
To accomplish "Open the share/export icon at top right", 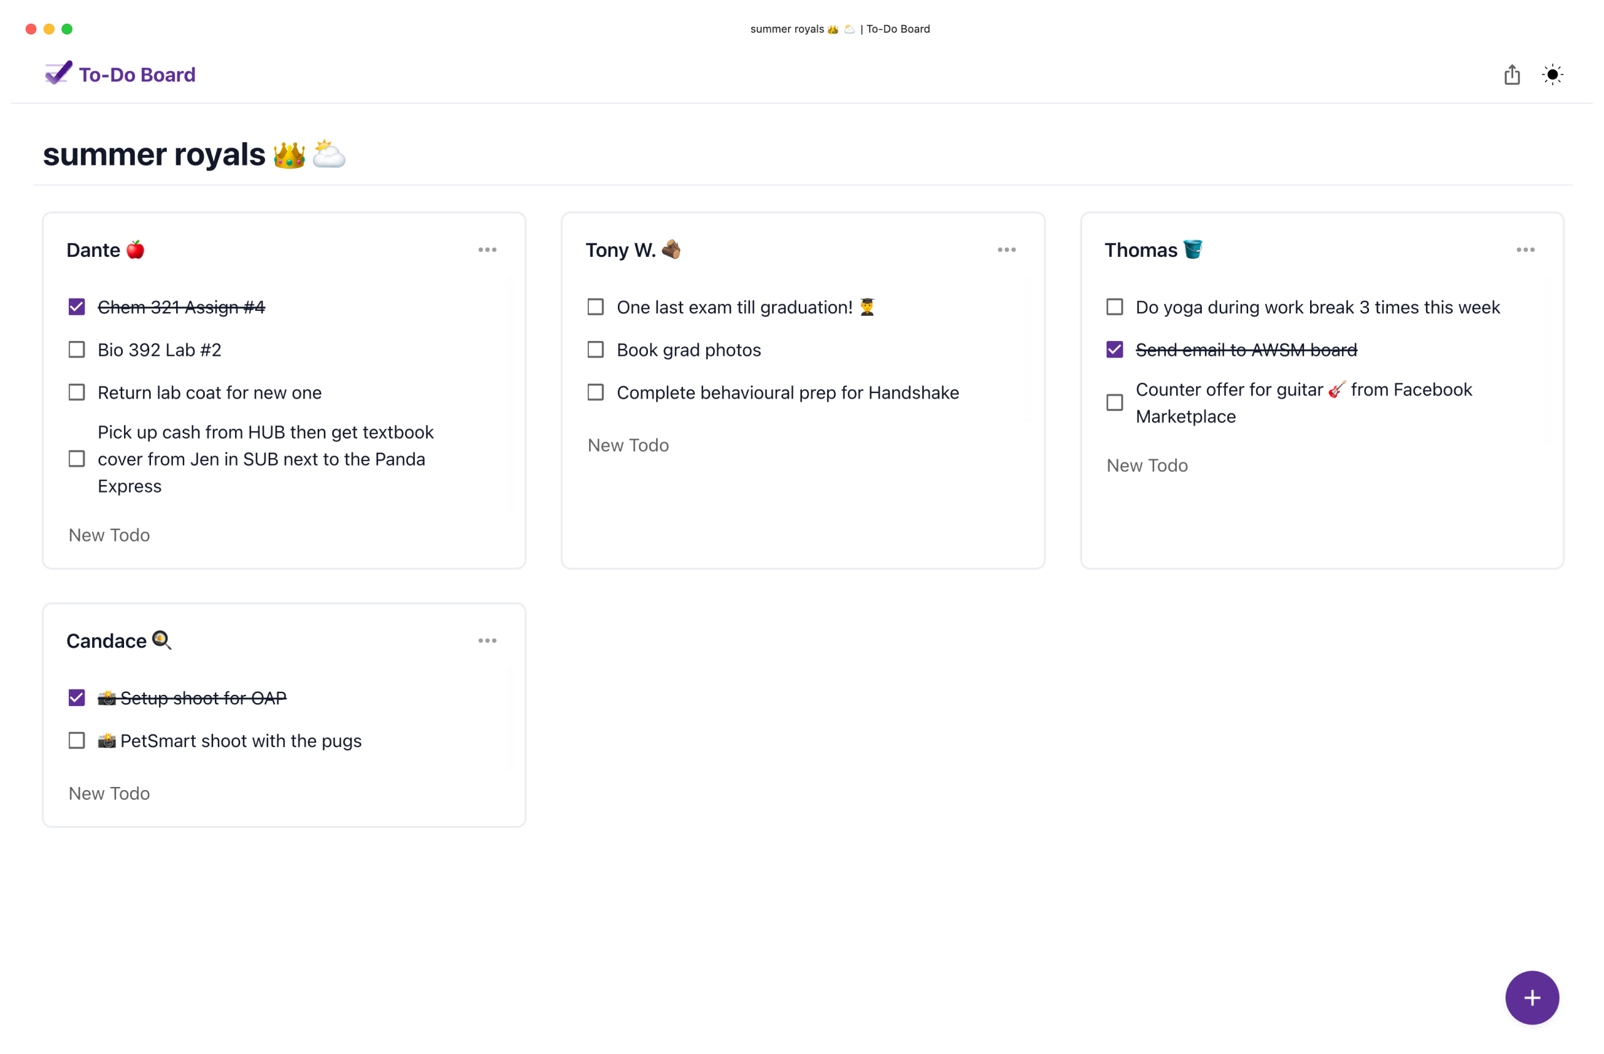I will tap(1512, 74).
